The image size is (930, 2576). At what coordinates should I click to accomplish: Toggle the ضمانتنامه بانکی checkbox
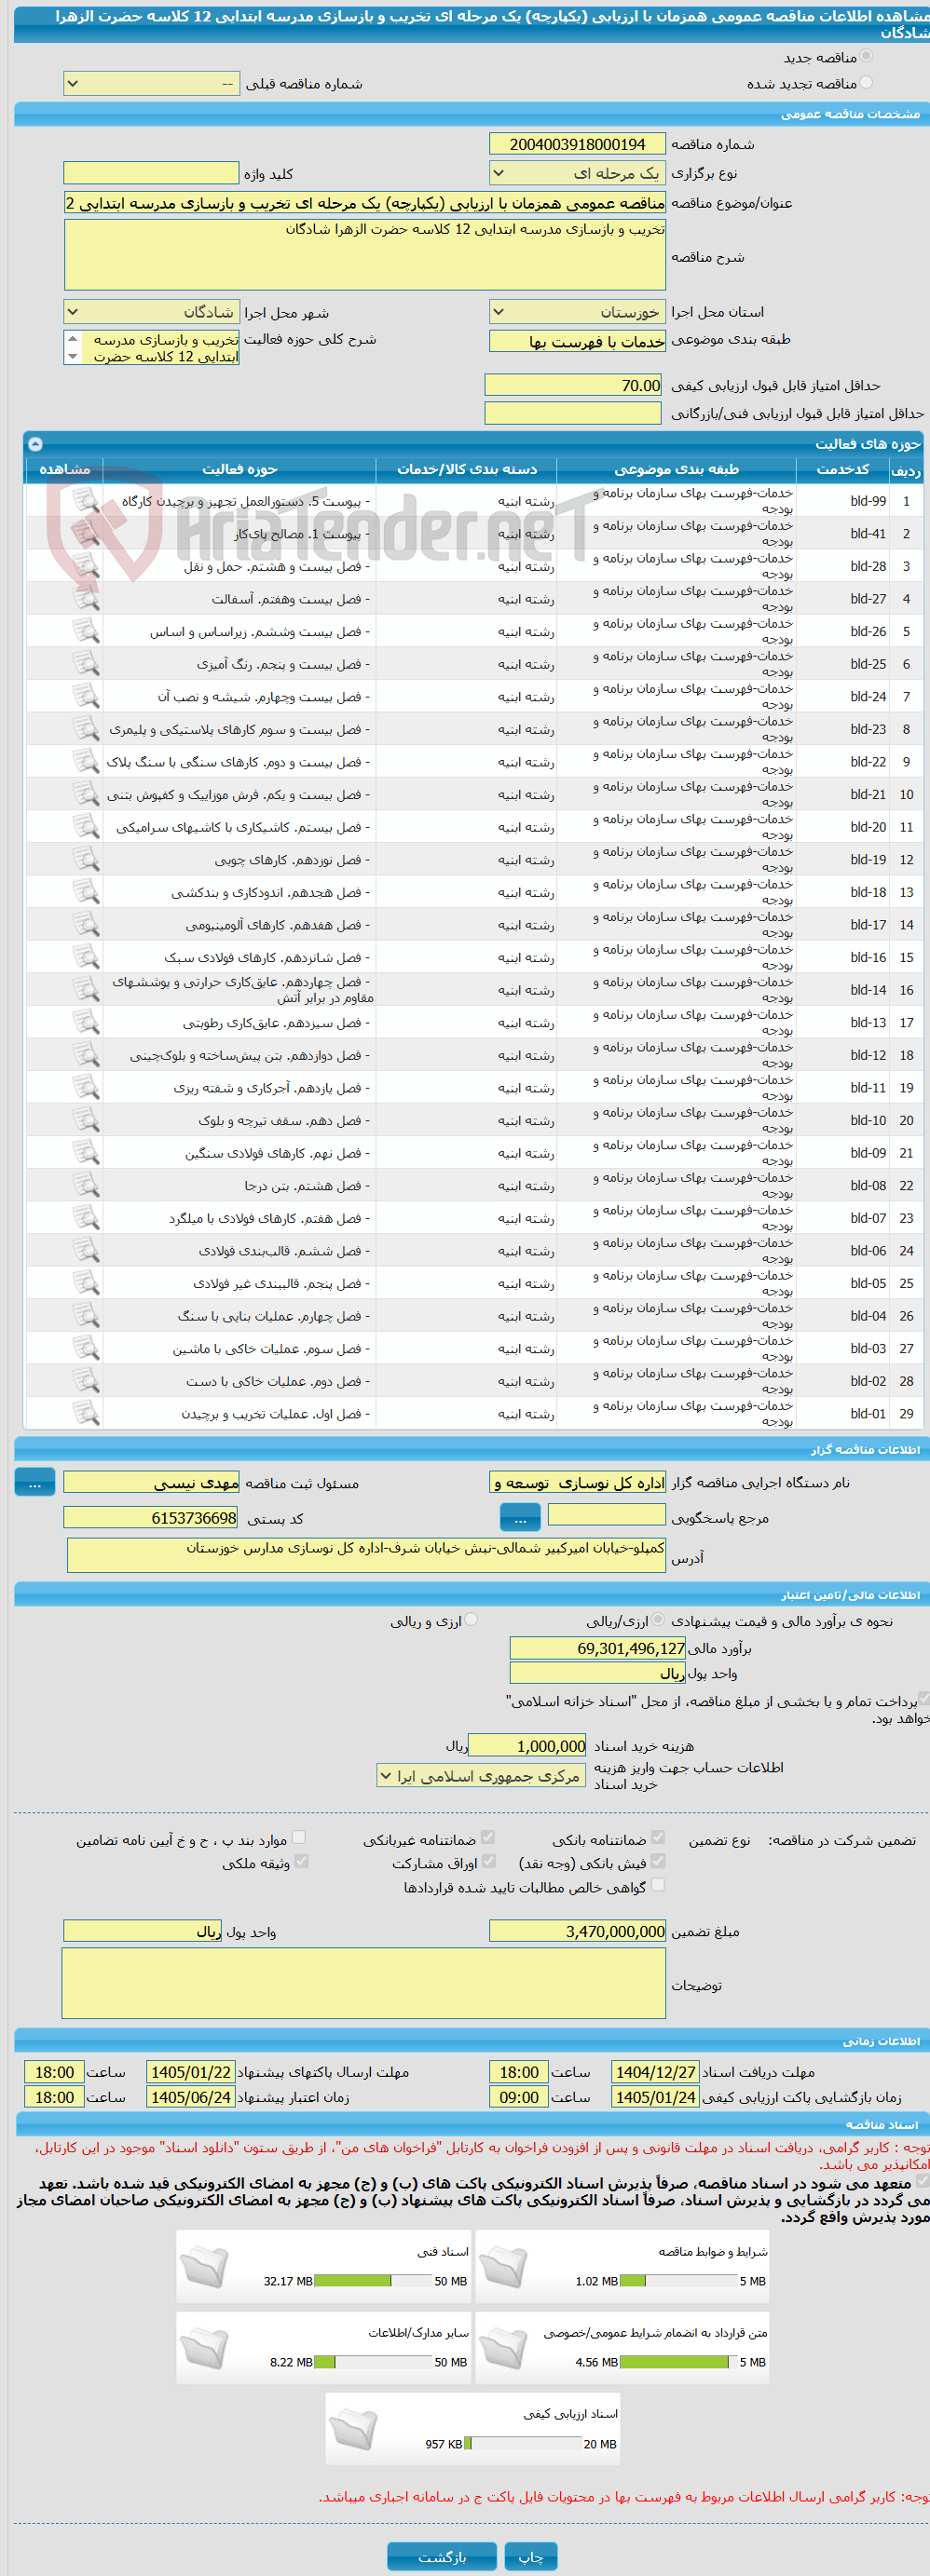click(x=658, y=1837)
